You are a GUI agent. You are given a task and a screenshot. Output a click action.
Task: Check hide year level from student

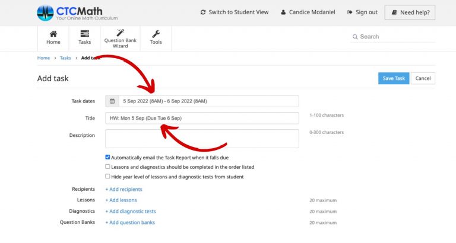pyautogui.click(x=107, y=177)
